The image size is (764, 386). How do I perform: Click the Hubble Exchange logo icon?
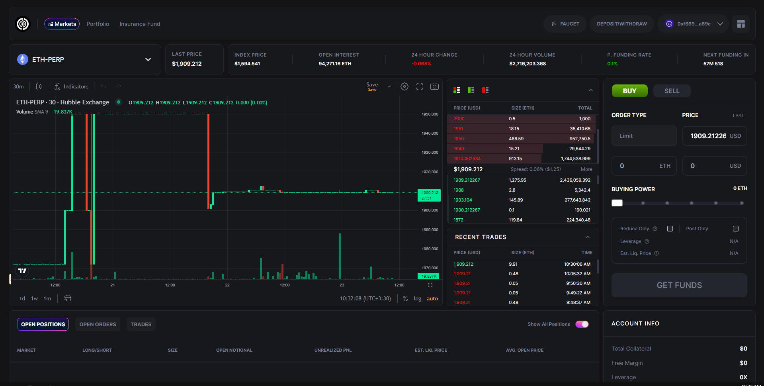click(23, 24)
